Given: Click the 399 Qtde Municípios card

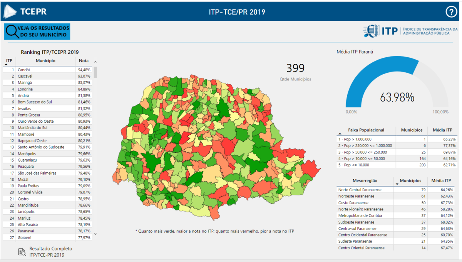Looking at the screenshot, I should tap(295, 72).
